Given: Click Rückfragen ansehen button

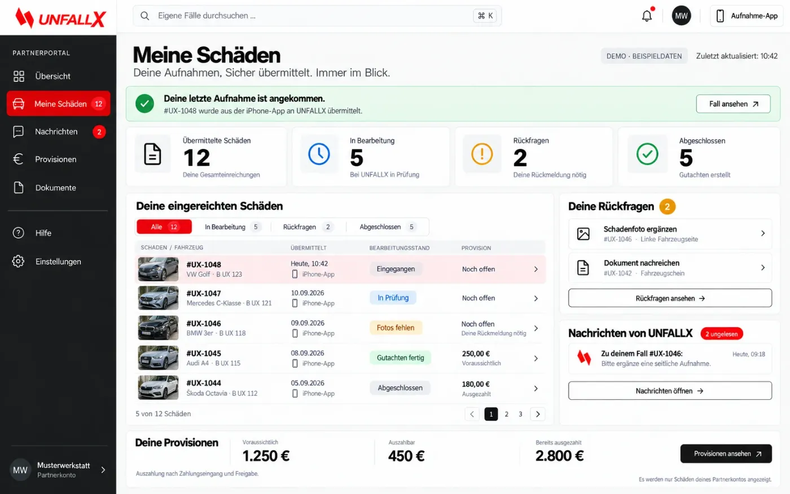Looking at the screenshot, I should [x=670, y=298].
